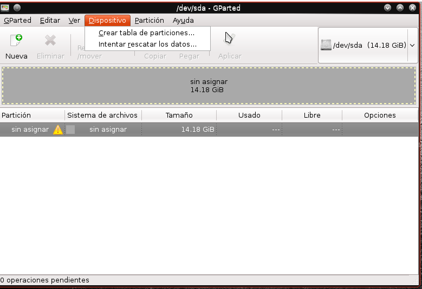Click the Copiar toolbar button

(155, 56)
